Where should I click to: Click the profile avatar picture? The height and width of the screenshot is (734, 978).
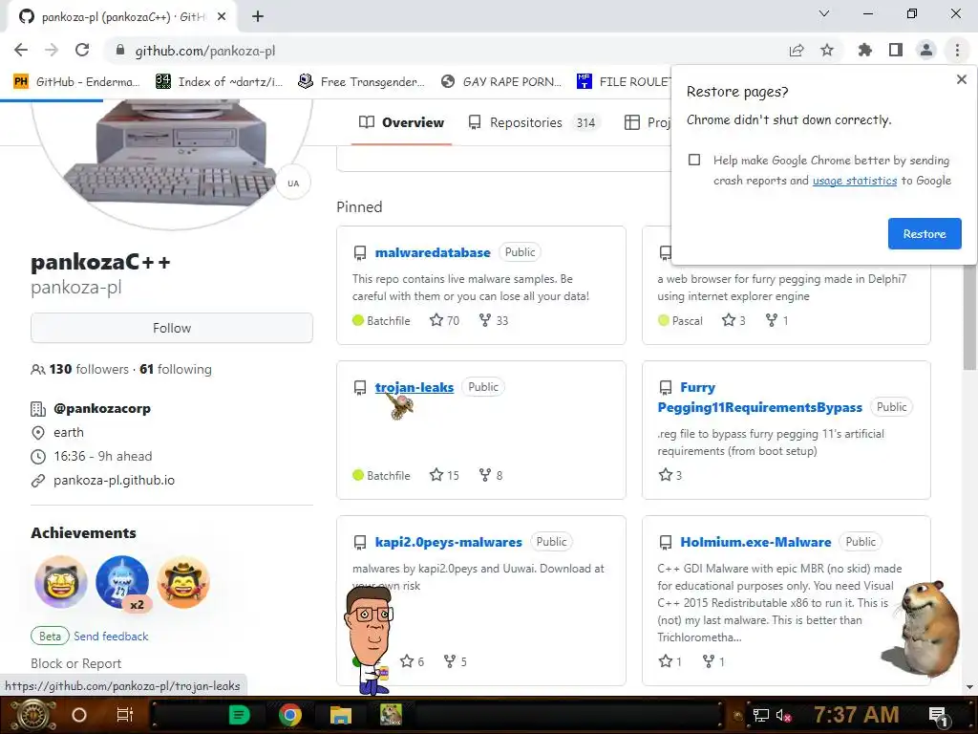(172, 163)
